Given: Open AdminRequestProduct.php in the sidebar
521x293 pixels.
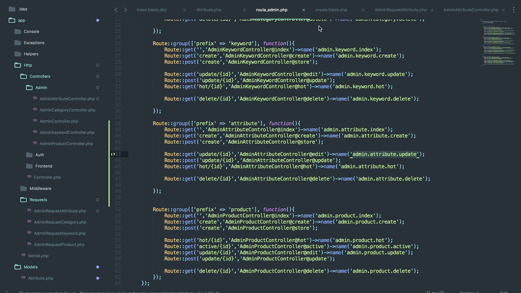Looking at the screenshot, I should click(59, 245).
